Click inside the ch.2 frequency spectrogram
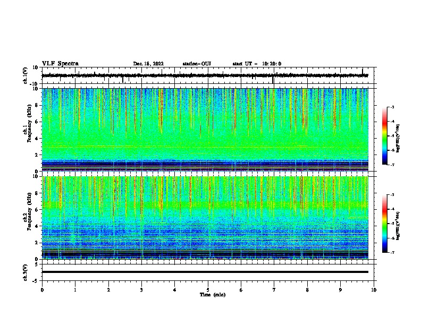The width and height of the screenshot is (421, 325). (x=205, y=218)
